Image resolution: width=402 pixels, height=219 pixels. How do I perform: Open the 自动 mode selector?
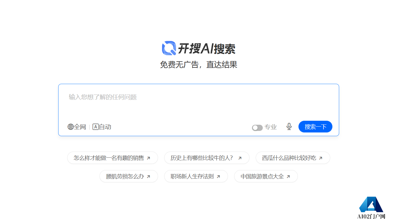click(102, 127)
